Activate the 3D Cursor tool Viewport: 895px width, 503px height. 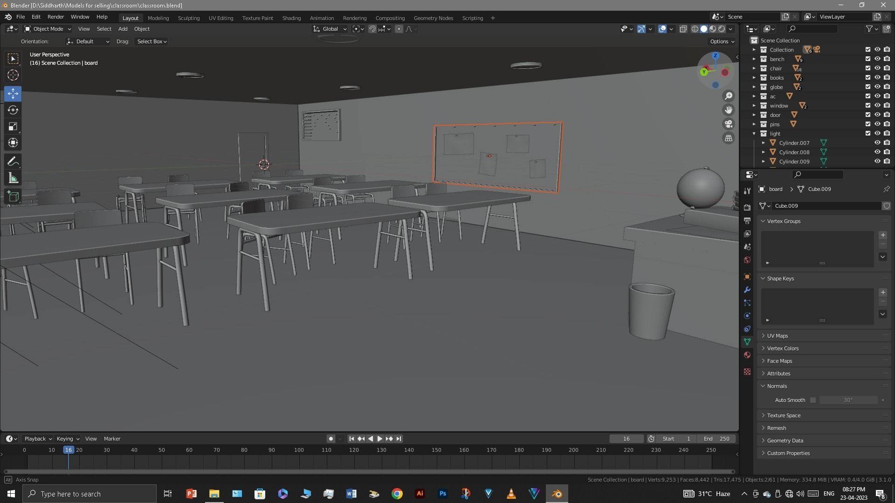[x=13, y=75]
